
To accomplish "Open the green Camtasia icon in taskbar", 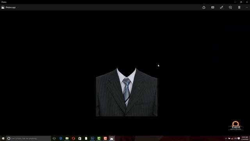I will 99,138.
